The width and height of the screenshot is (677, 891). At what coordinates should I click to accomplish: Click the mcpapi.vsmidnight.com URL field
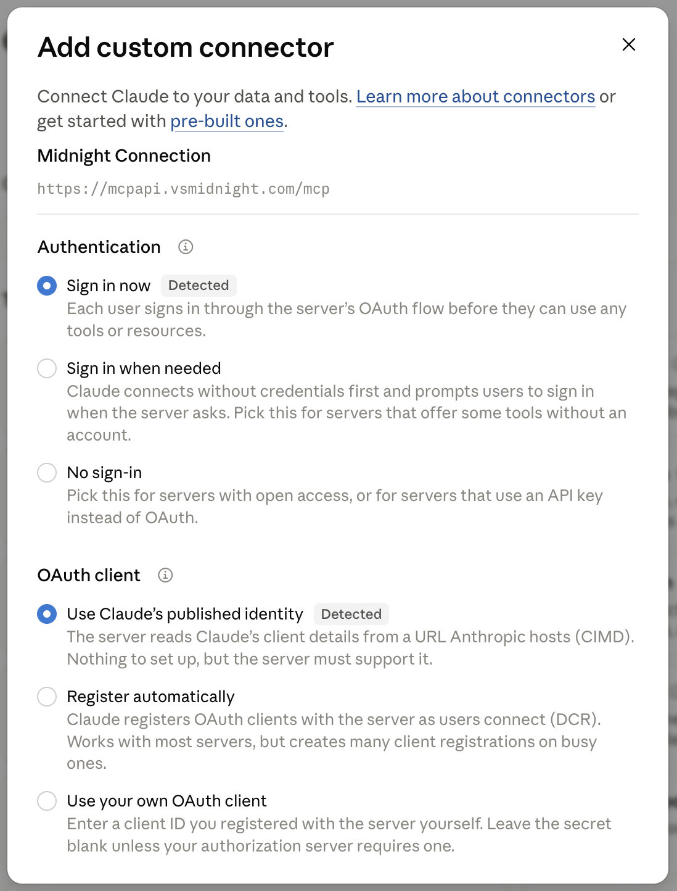(x=338, y=189)
